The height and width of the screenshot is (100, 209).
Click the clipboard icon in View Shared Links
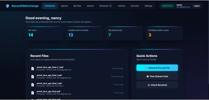click(148, 76)
